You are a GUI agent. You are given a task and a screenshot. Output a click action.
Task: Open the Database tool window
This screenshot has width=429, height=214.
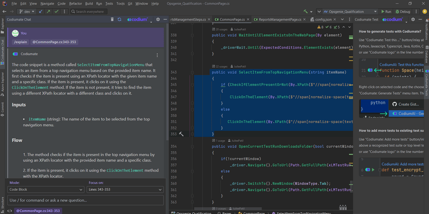[x=426, y=55]
